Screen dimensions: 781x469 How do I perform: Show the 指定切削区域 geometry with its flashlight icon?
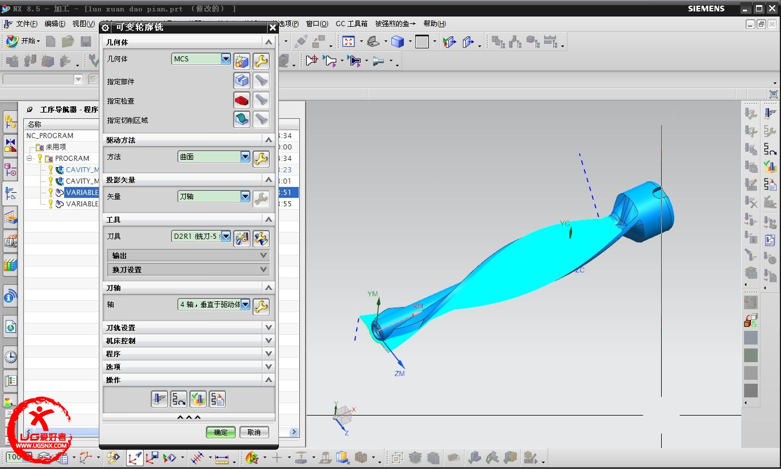261,119
